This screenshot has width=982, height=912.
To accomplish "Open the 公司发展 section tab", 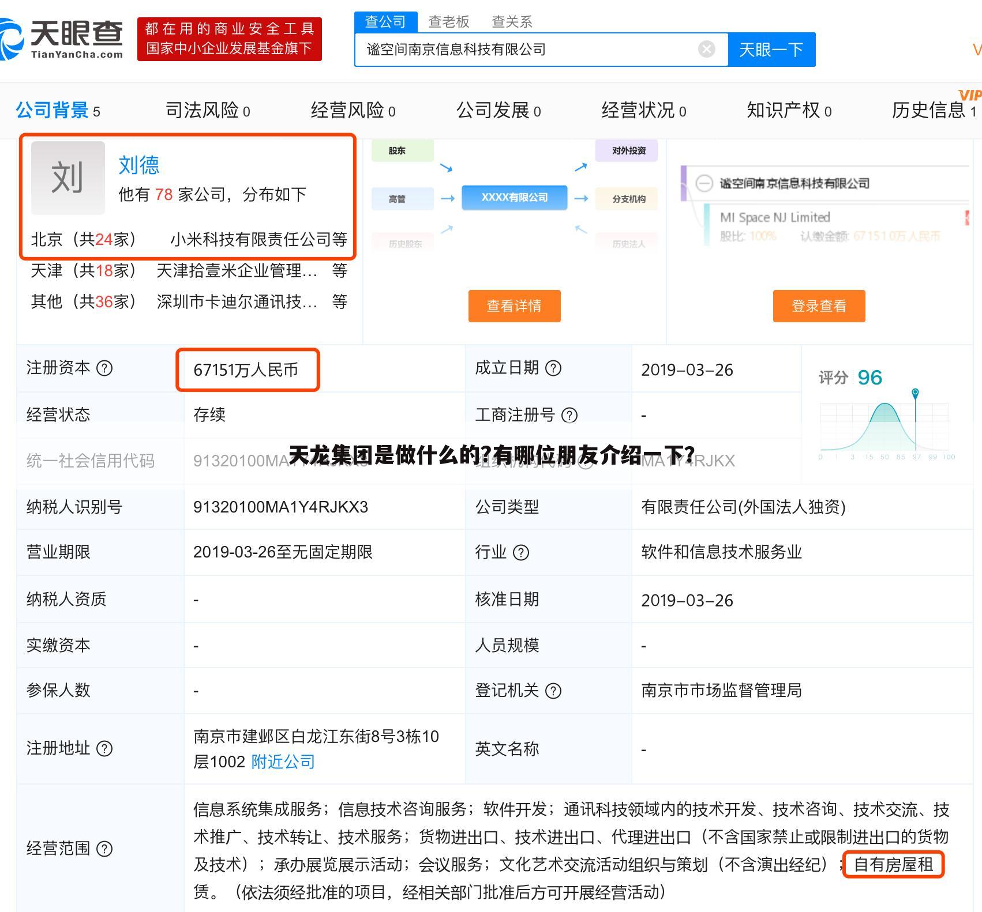I will (499, 110).
